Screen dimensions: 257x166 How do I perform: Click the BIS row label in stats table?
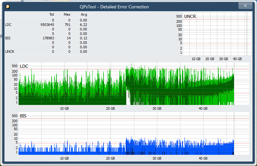[x=8, y=38]
